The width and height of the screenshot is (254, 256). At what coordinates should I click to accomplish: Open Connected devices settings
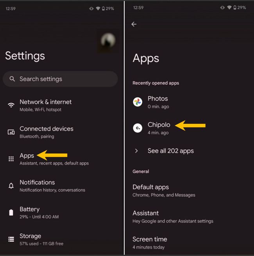point(62,132)
